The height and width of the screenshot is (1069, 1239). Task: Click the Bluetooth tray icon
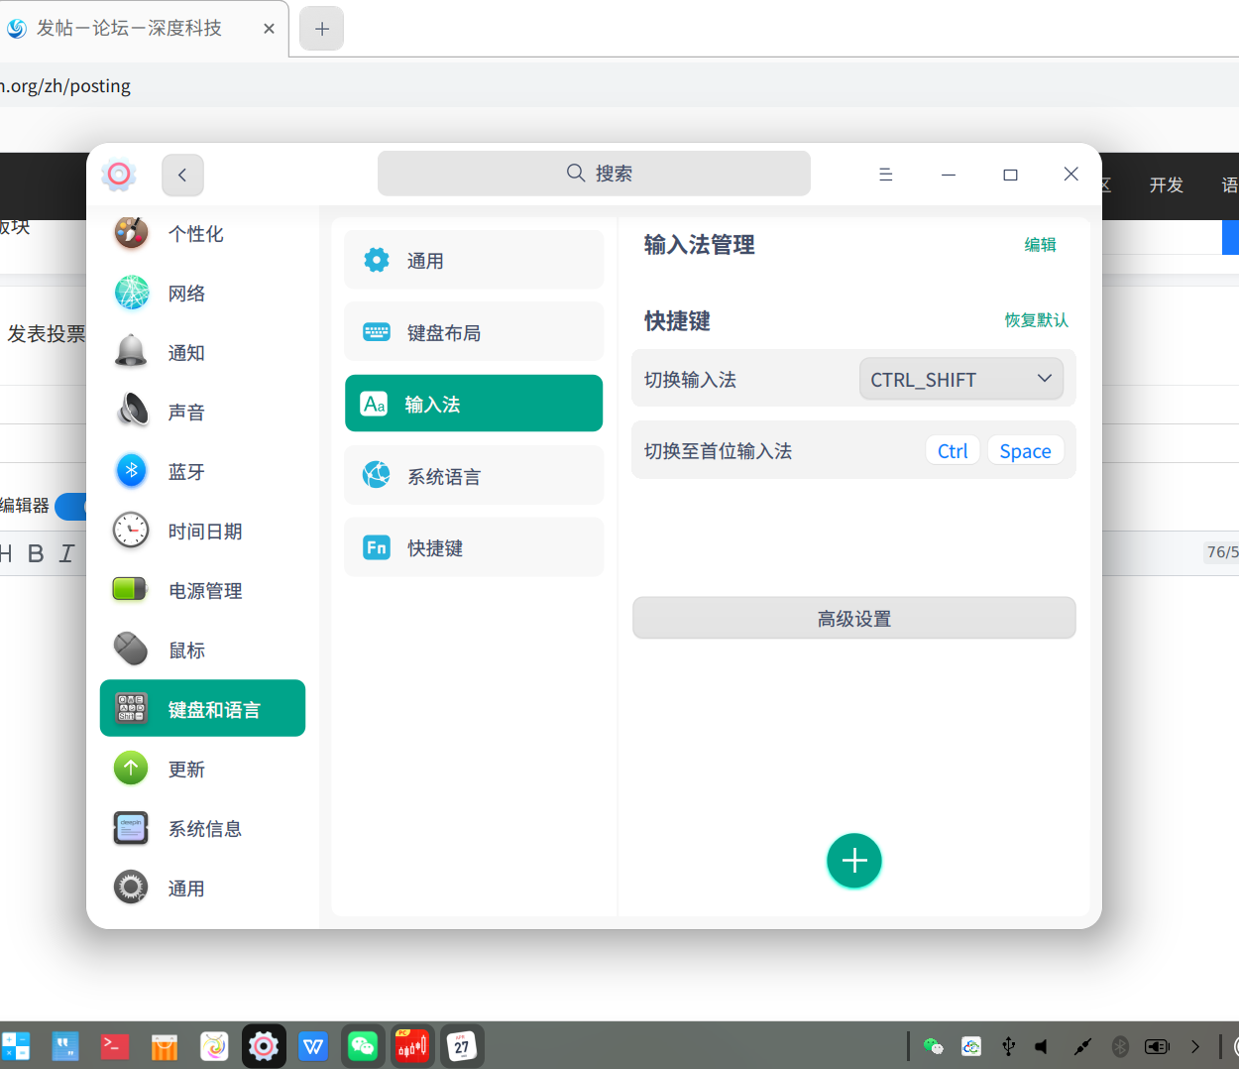[x=1120, y=1046]
